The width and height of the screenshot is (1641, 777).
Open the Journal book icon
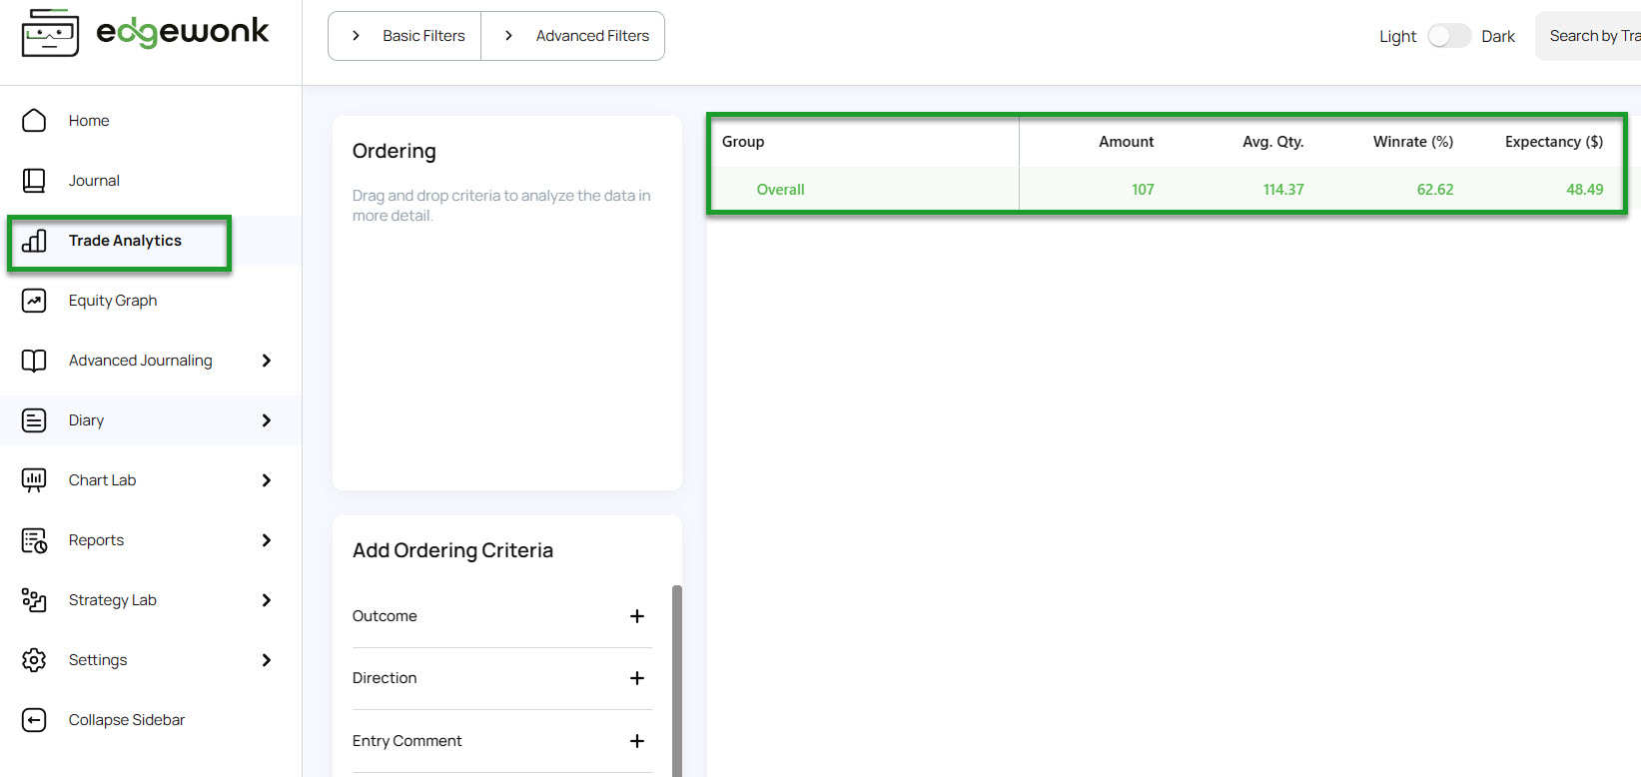pyautogui.click(x=34, y=181)
